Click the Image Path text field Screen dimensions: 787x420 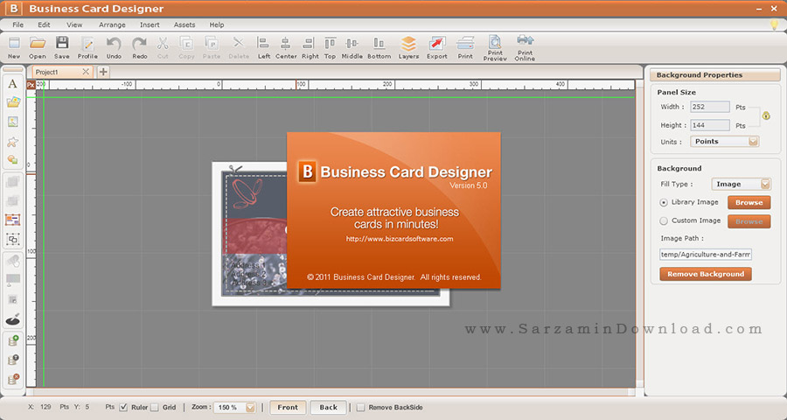pos(705,255)
